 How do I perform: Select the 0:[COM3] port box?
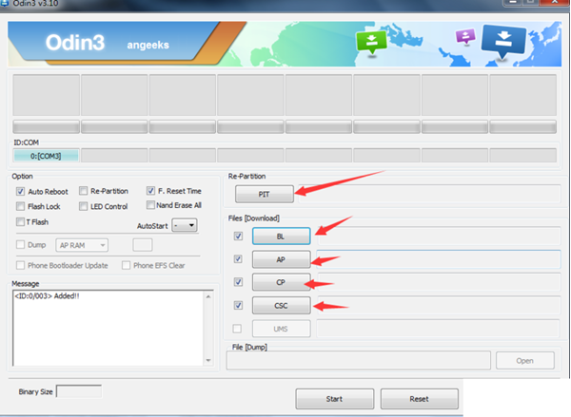(x=46, y=155)
